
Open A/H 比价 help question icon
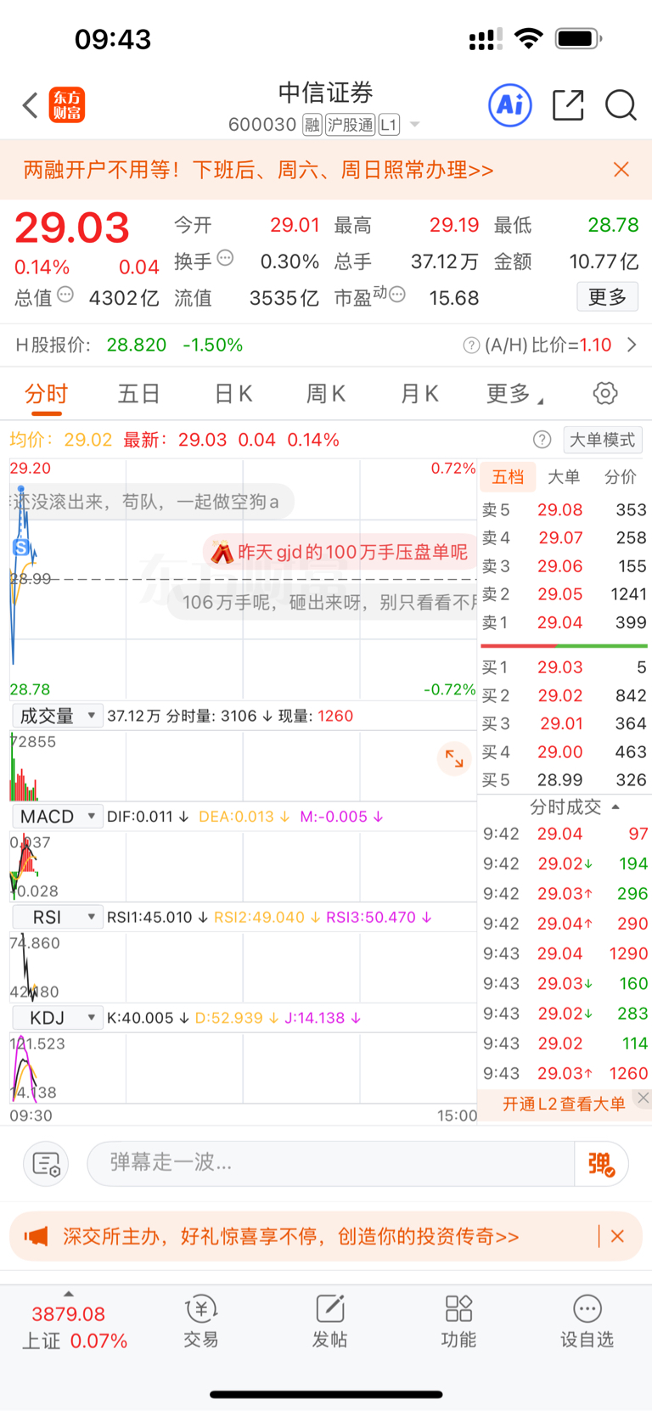click(471, 346)
